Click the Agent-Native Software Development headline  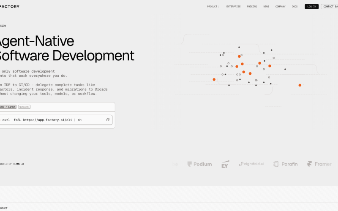(67, 48)
